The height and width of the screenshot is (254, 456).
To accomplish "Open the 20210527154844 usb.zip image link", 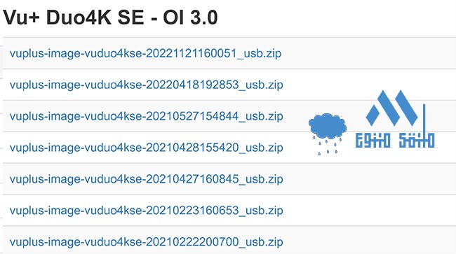I will [147, 116].
